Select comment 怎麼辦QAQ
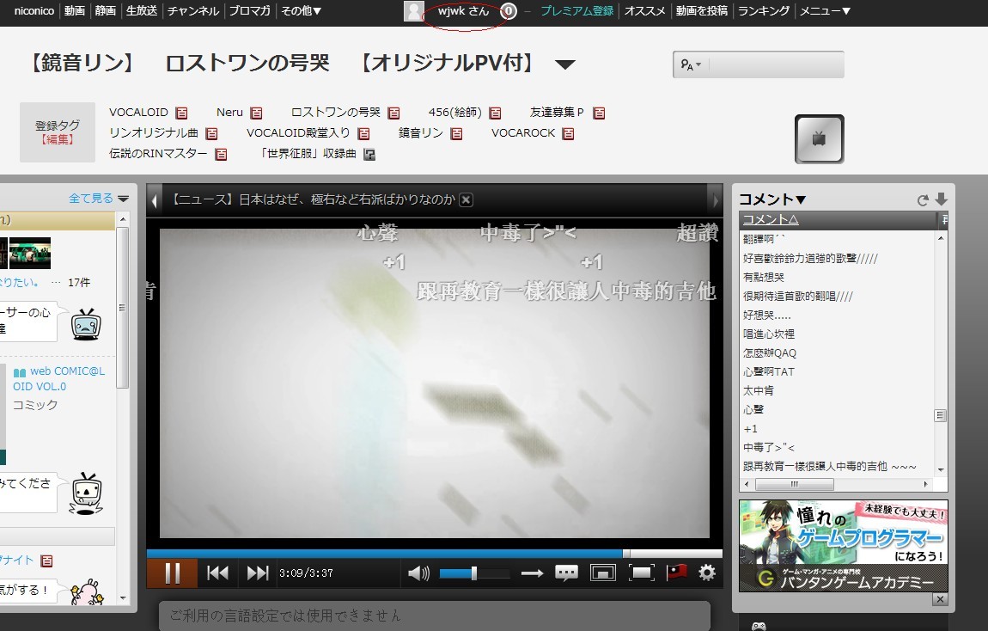This screenshot has height=631, width=988. point(770,353)
